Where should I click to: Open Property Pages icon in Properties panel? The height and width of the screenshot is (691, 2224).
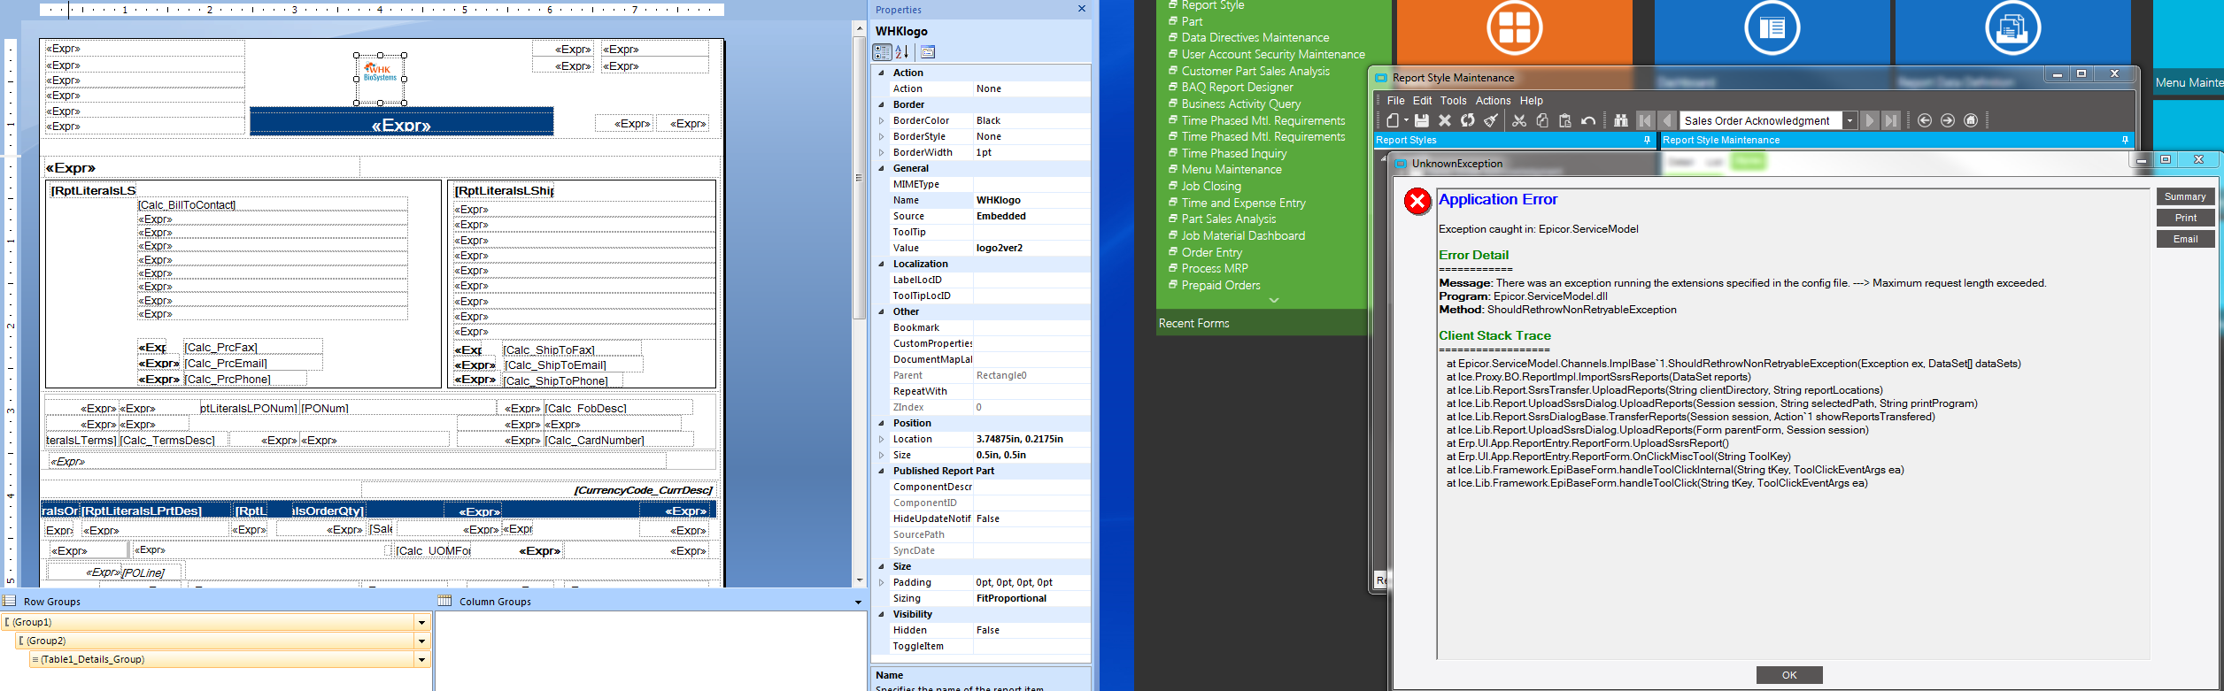pos(928,52)
